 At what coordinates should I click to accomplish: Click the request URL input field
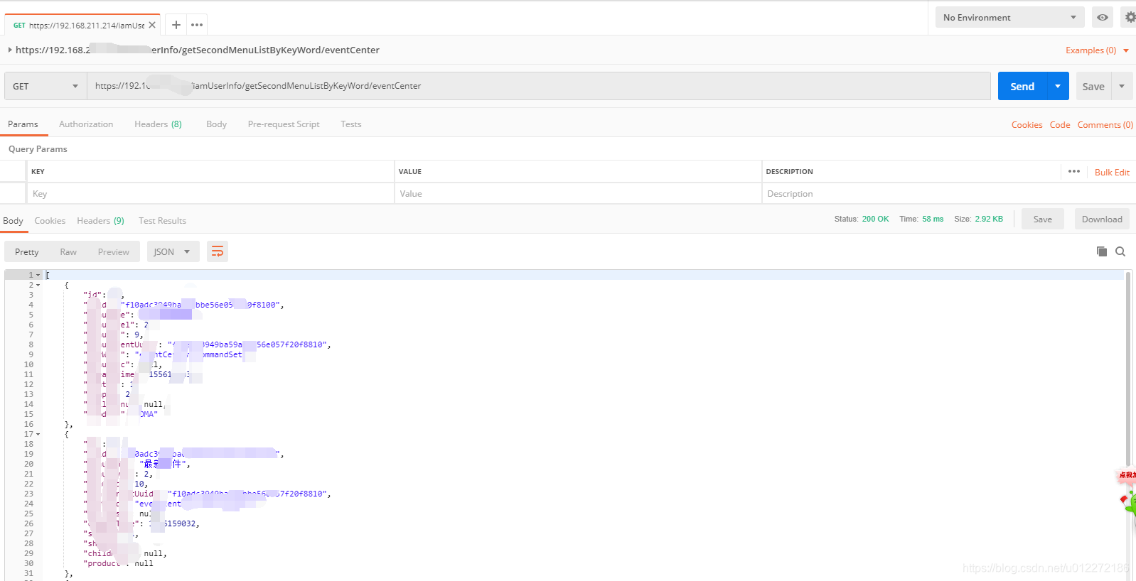539,86
